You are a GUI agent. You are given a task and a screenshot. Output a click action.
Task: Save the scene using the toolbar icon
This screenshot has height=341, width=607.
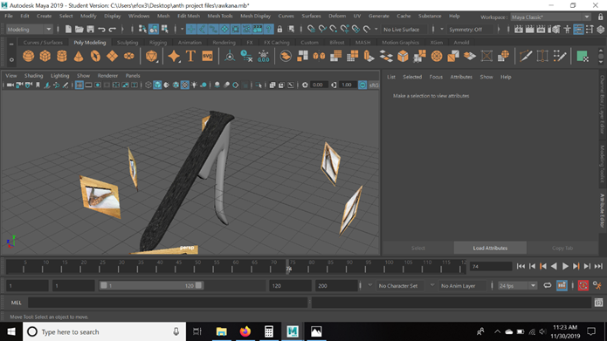click(90, 30)
